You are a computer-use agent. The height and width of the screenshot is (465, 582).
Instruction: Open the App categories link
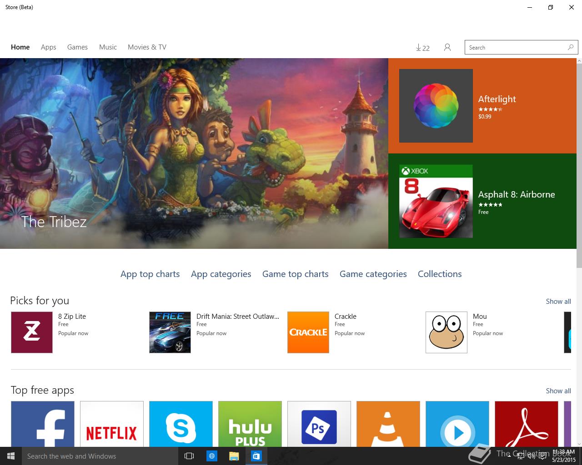coord(221,274)
